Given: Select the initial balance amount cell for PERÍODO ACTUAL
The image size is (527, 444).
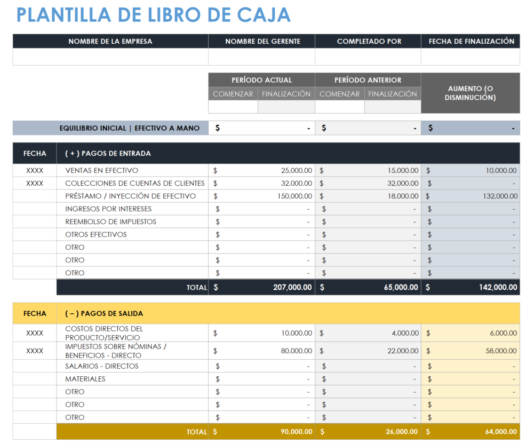Looking at the screenshot, I should pyautogui.click(x=261, y=128).
